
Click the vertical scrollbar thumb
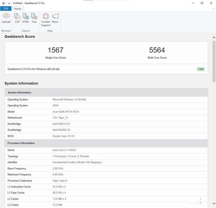214,61
